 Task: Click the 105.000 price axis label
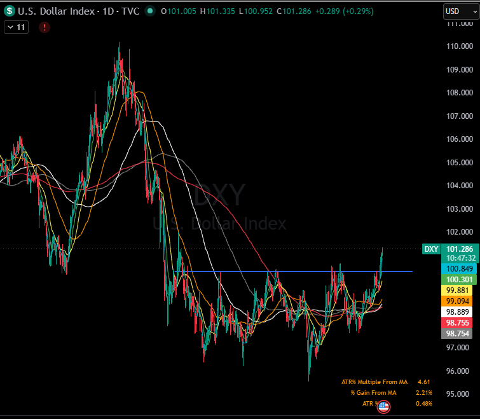tap(460, 163)
